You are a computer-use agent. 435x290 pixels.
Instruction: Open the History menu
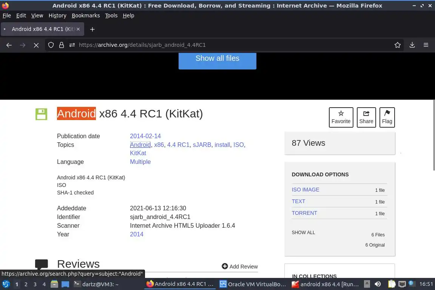coord(57,15)
